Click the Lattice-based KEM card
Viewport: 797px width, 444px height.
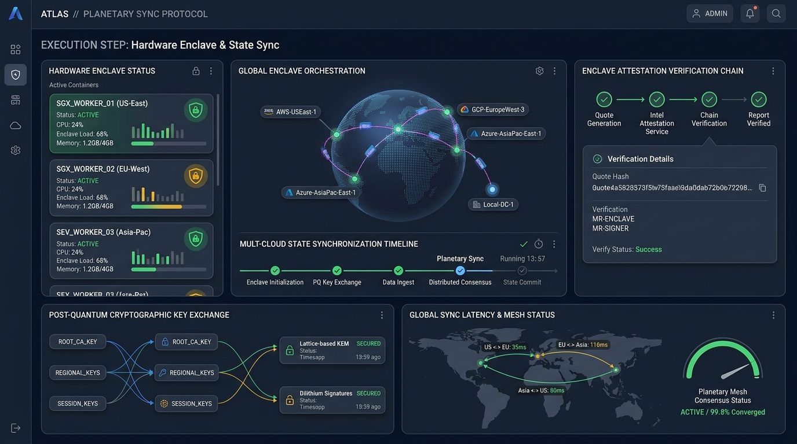(332, 350)
